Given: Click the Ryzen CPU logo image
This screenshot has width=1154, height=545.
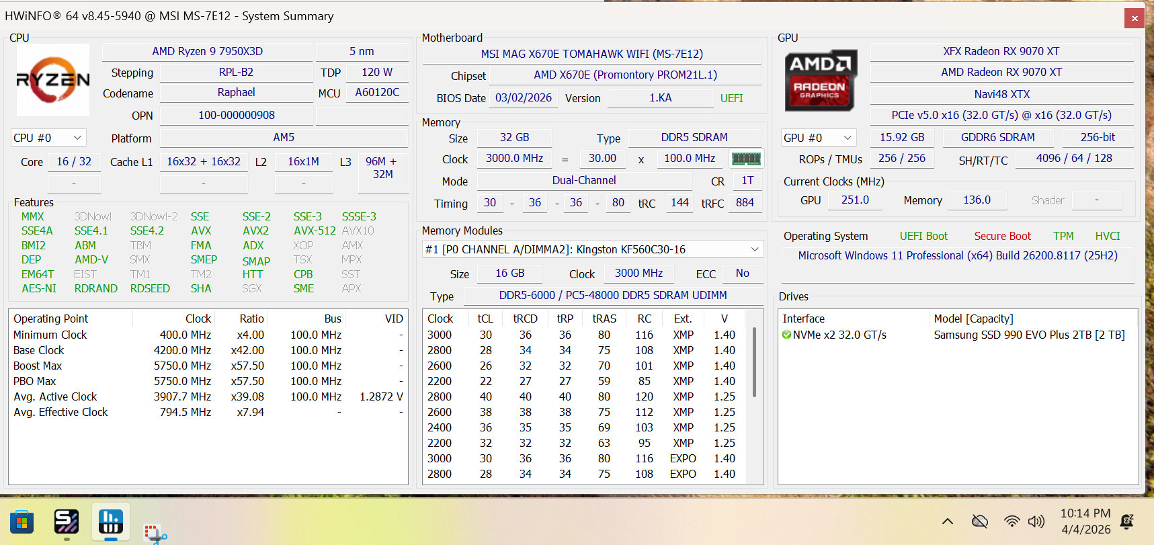Looking at the screenshot, I should [x=53, y=80].
